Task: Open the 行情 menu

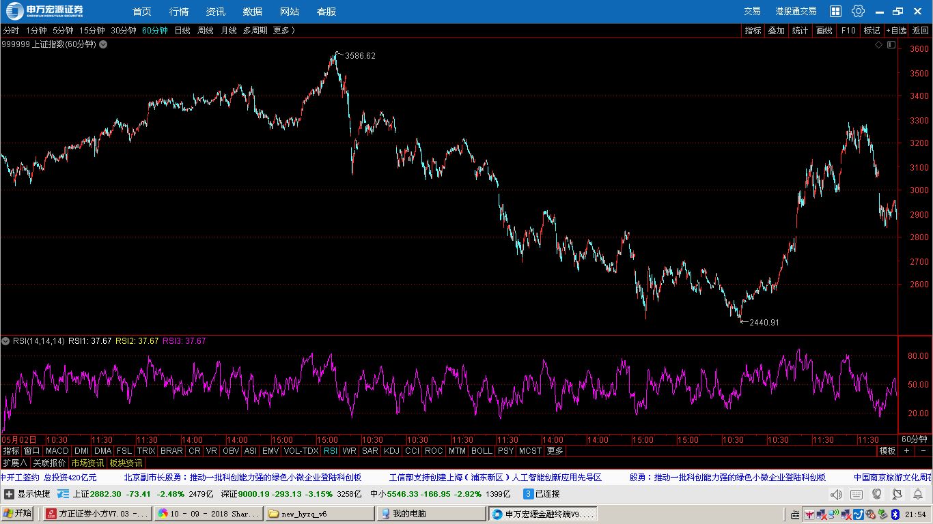Action: point(179,12)
